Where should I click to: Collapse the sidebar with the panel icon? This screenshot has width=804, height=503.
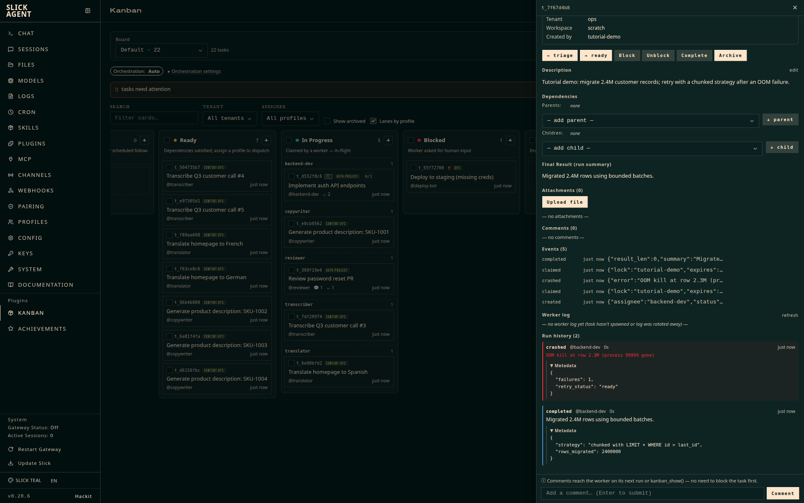[x=88, y=11]
